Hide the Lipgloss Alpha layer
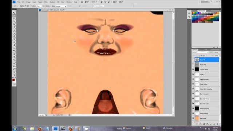233x131 pixels. click(193, 70)
